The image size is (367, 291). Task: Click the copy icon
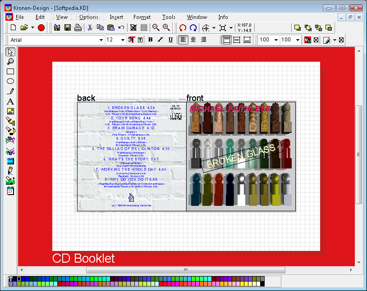(101, 27)
